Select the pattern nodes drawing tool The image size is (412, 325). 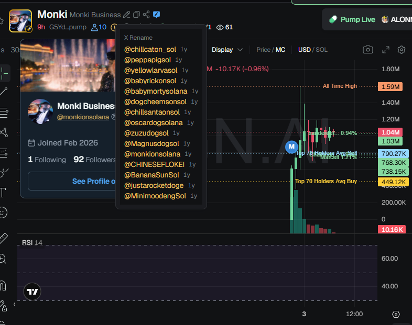pos(4,132)
